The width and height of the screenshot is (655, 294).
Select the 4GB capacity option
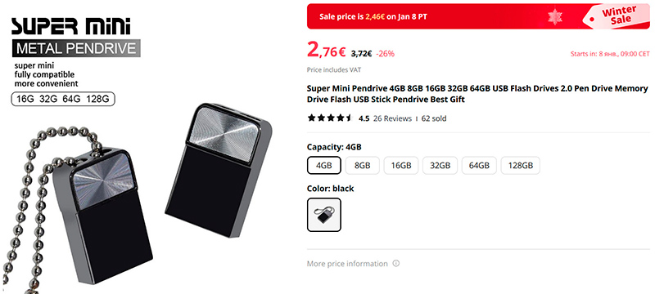coord(323,165)
